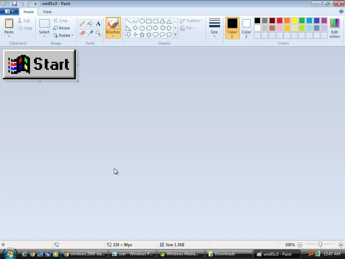Click the Save icon in title bar
Viewport: 345px width, 259px height.
pos(14,3)
